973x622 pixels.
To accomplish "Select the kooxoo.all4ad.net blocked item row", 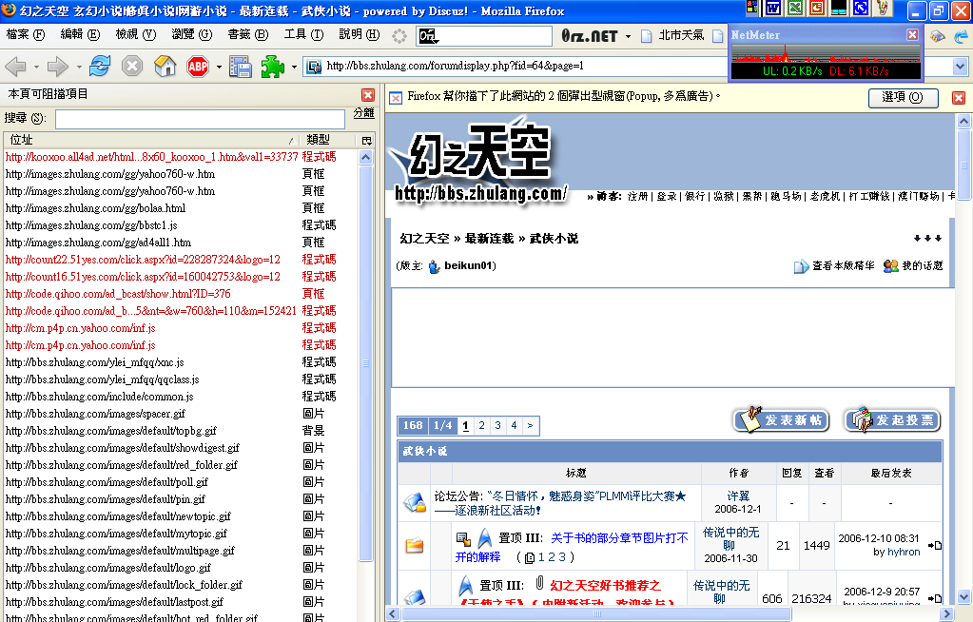I will tap(152, 157).
